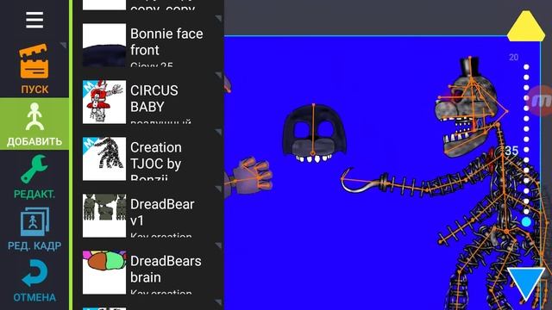
Task: Expand options corner for DreadBears brain
Action: pyautogui.click(x=219, y=245)
